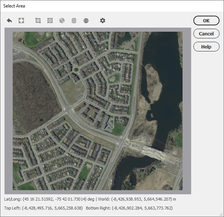Click the World coordinates readout

point(137,199)
